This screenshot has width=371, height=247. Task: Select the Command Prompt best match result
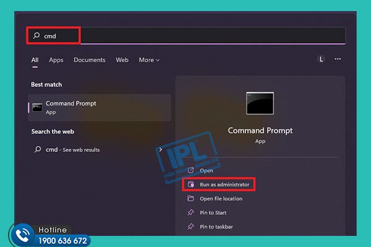(100, 107)
